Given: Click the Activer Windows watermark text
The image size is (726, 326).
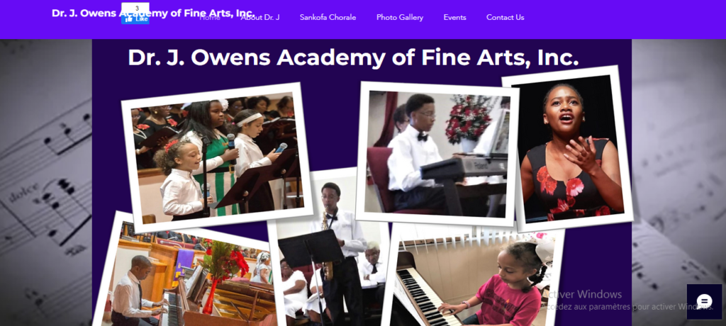Looking at the screenshot, I should click(582, 294).
